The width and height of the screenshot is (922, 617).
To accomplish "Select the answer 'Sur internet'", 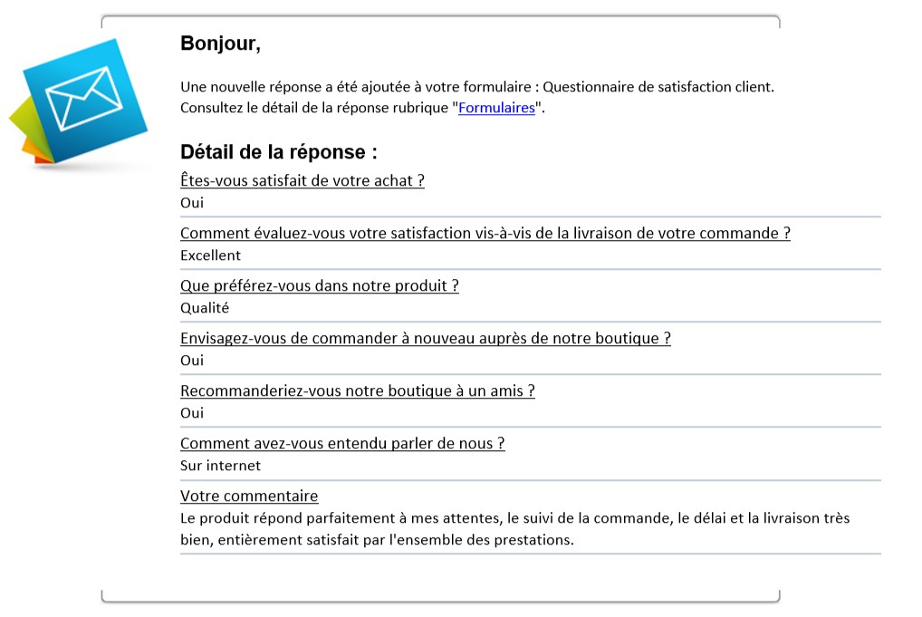I will click(220, 466).
